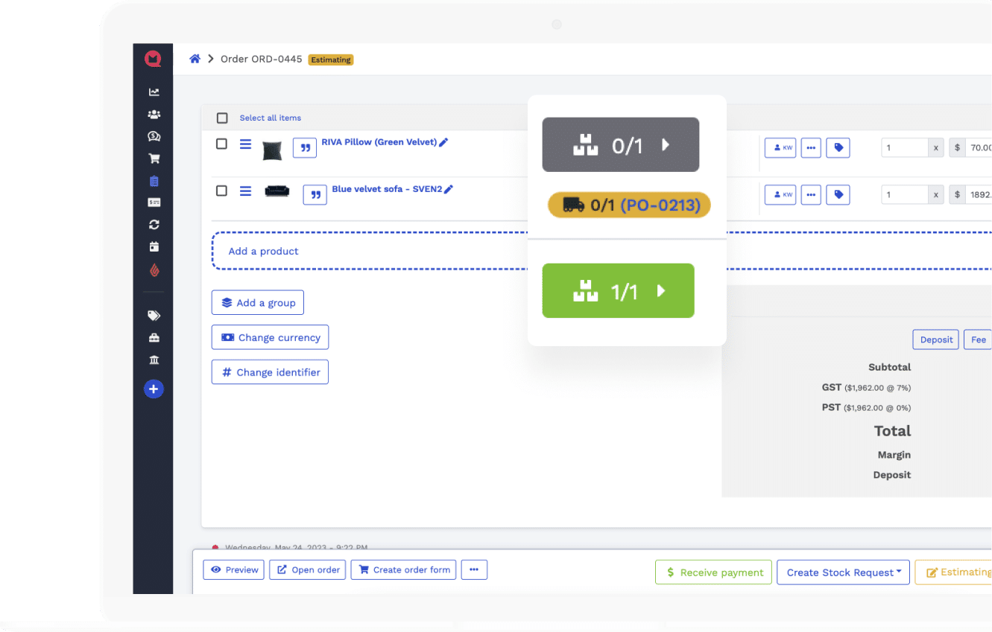Screen dimensions: 992x632
Task: Open the customers group sidebar icon
Action: pyautogui.click(x=154, y=115)
